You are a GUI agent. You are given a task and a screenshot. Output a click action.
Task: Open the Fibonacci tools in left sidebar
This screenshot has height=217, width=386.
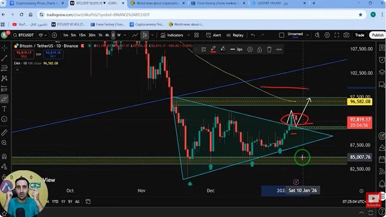click(x=5, y=68)
